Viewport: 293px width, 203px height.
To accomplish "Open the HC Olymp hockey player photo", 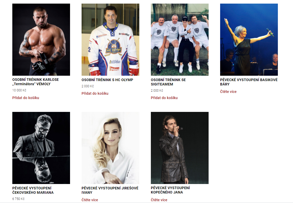I will 110,40.
